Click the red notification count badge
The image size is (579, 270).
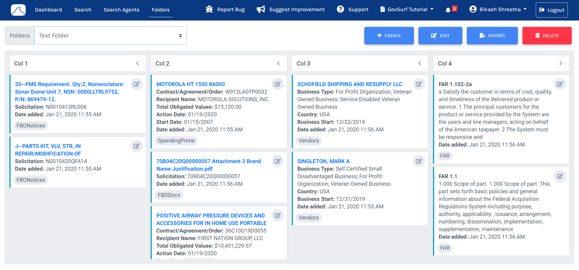point(454,8)
